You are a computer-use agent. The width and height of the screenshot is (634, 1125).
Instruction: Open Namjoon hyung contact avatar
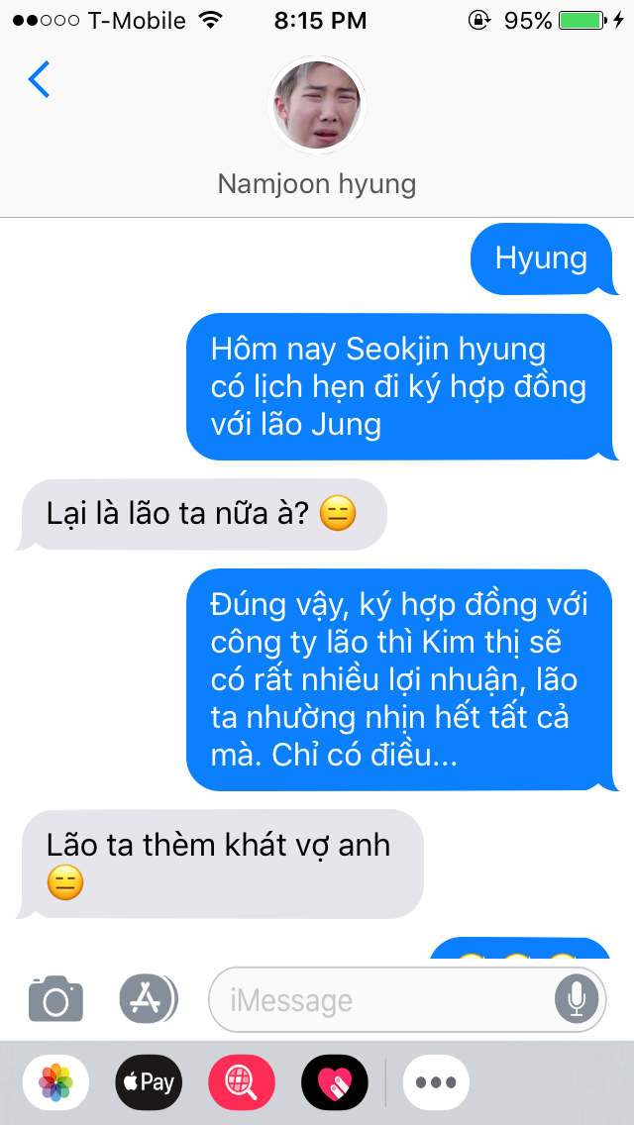[317, 105]
